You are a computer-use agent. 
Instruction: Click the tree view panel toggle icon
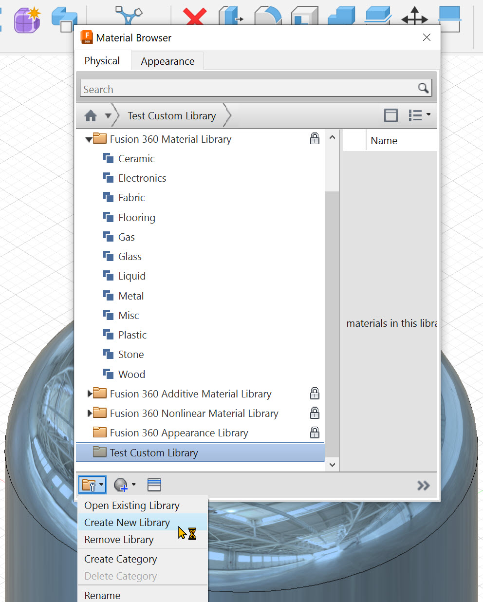(x=390, y=115)
